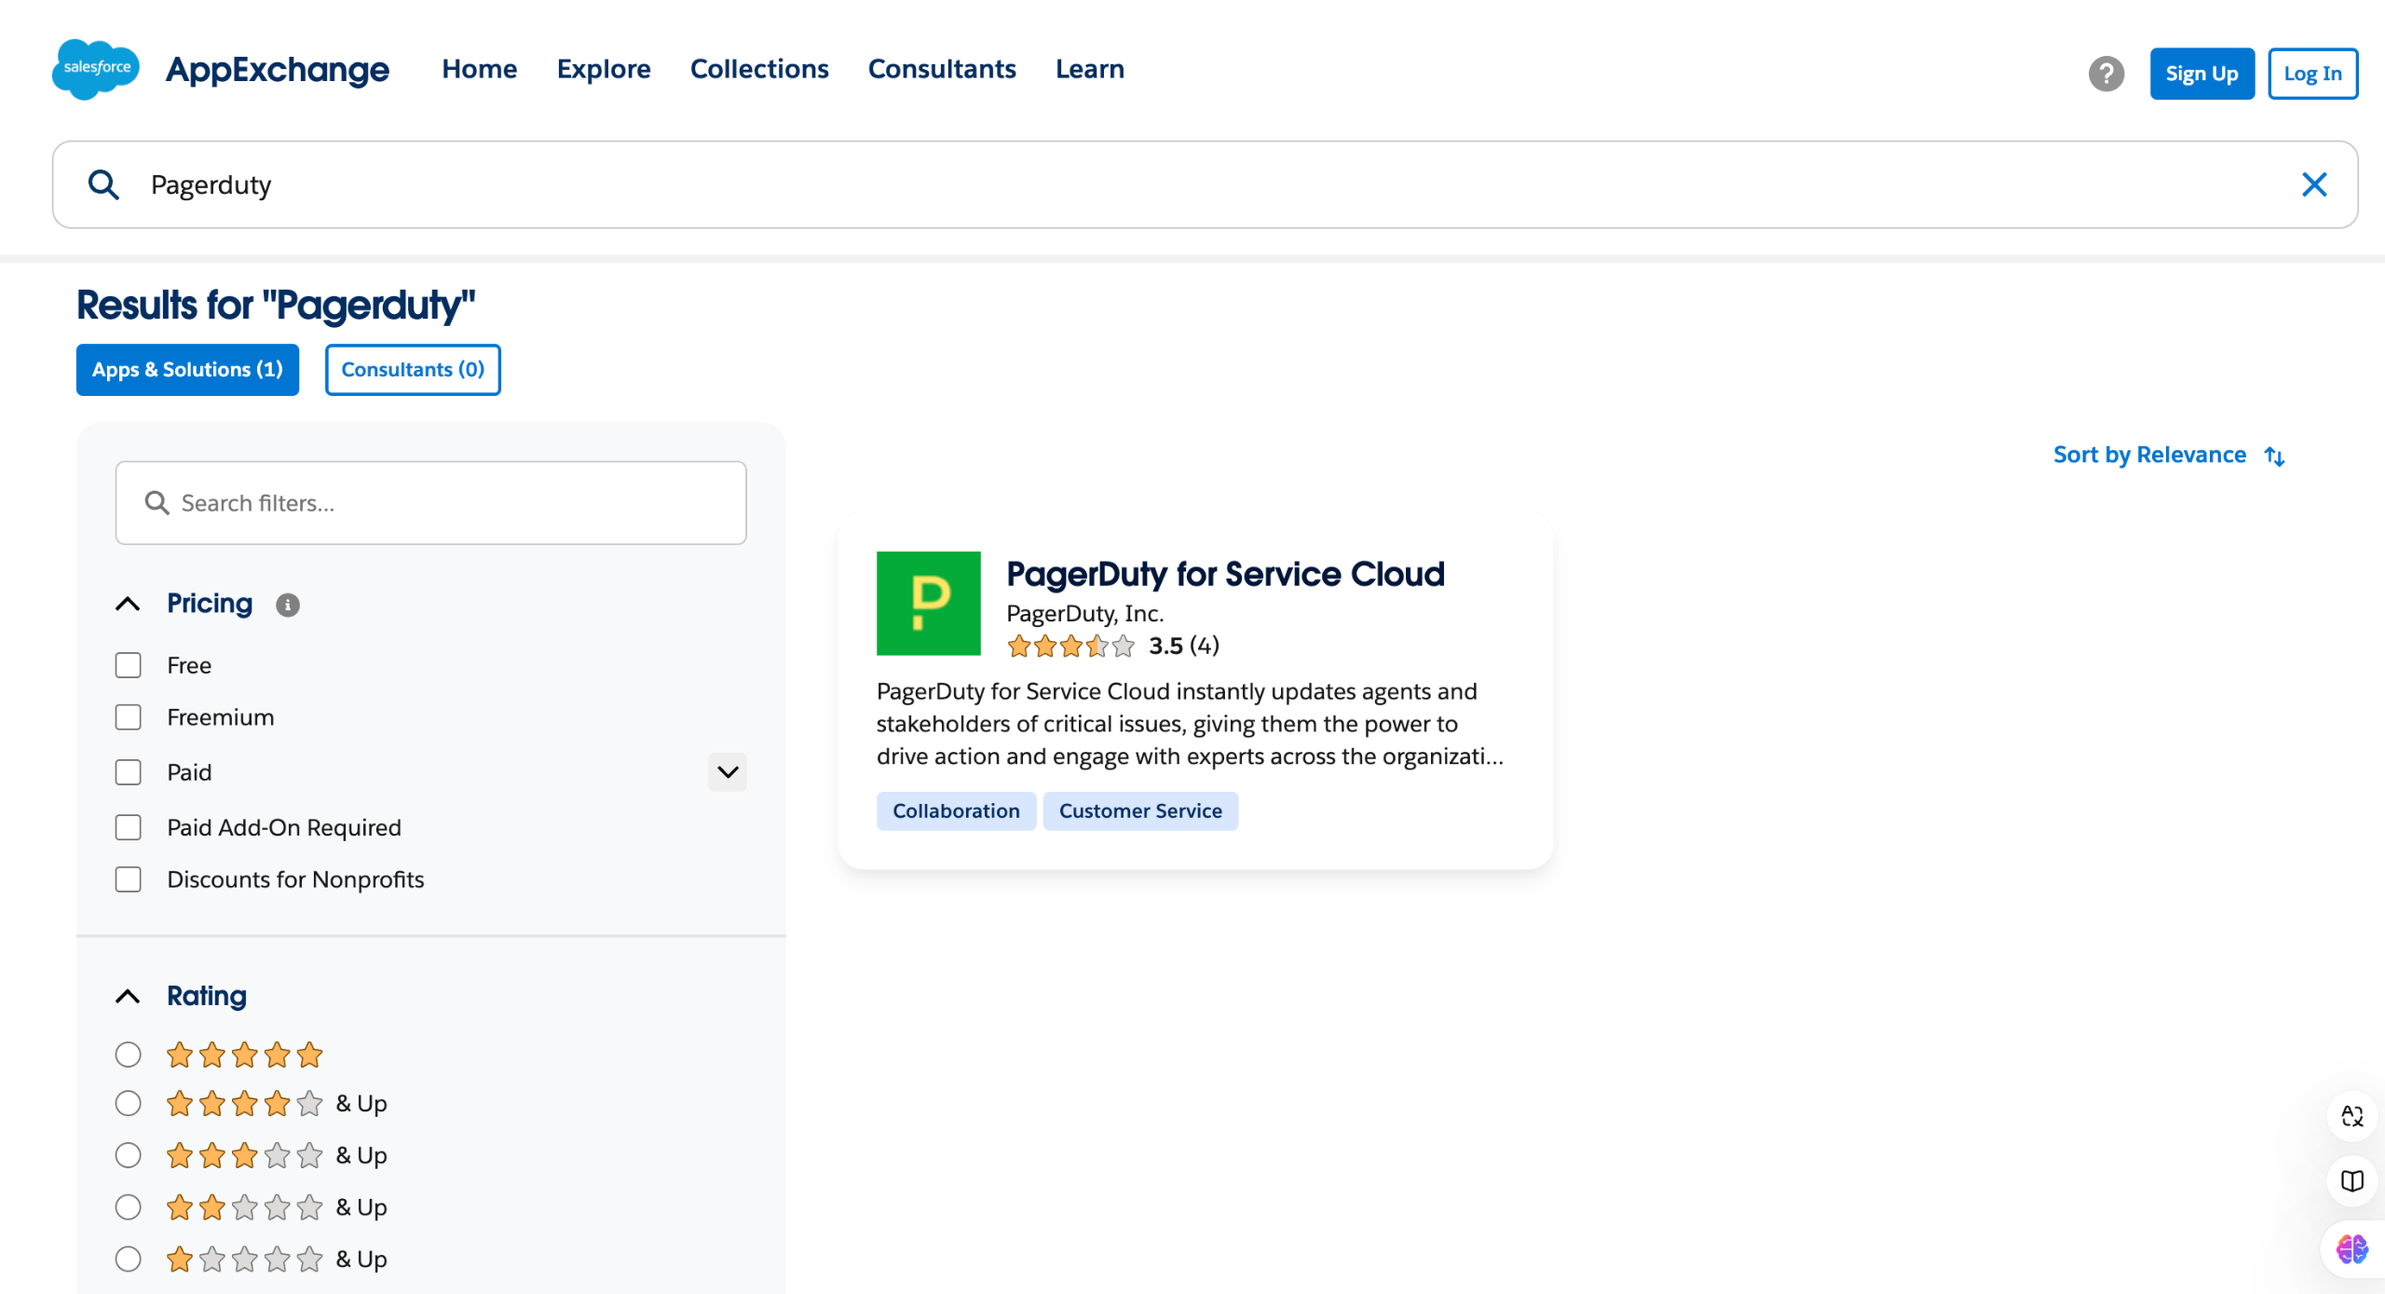Click the translate icon at right edge
Image resolution: width=2385 pixels, height=1294 pixels.
point(2351,1115)
